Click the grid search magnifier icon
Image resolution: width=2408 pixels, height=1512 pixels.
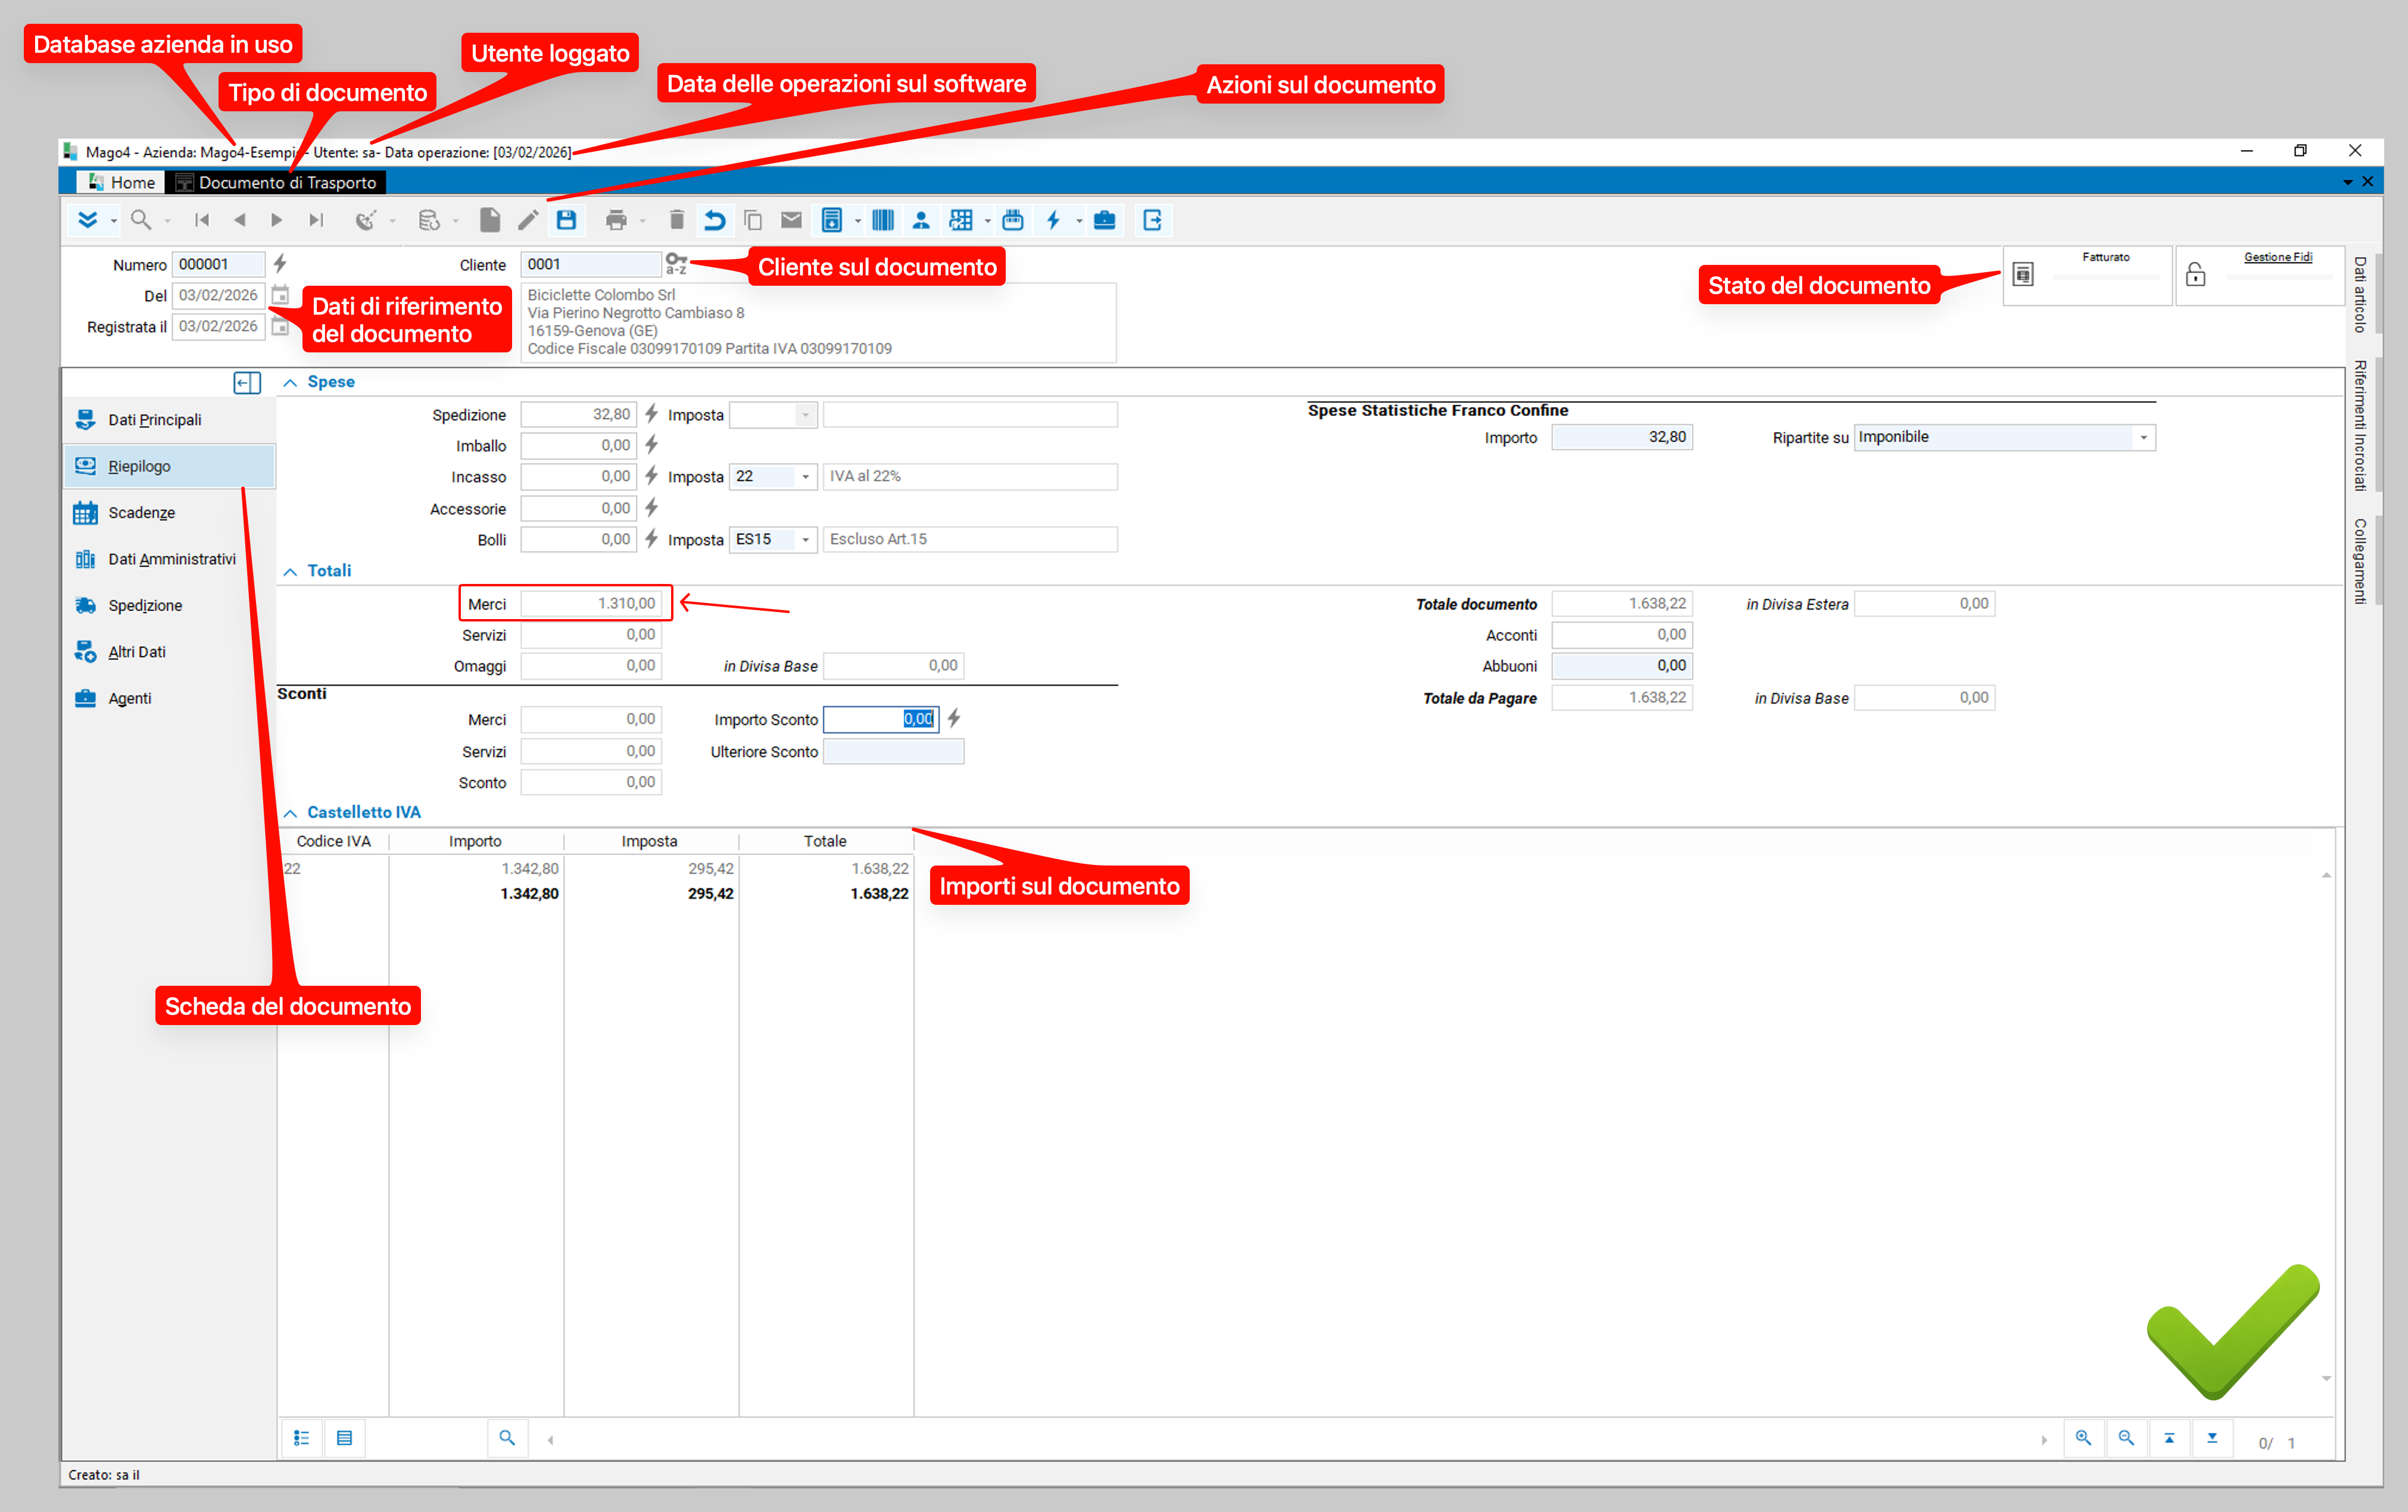coord(507,1438)
